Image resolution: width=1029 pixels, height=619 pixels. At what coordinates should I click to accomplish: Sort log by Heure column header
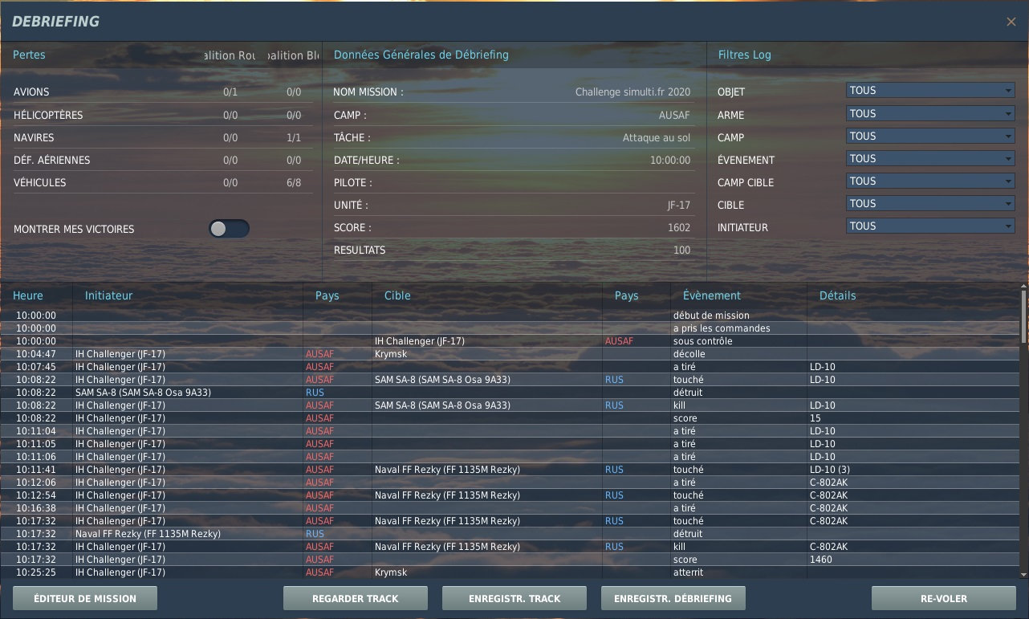point(28,295)
